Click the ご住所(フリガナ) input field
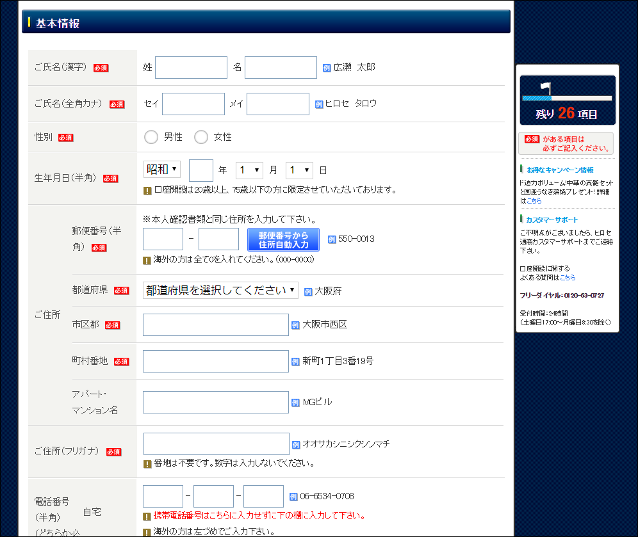Screen dimensions: 638x537 coord(217,444)
